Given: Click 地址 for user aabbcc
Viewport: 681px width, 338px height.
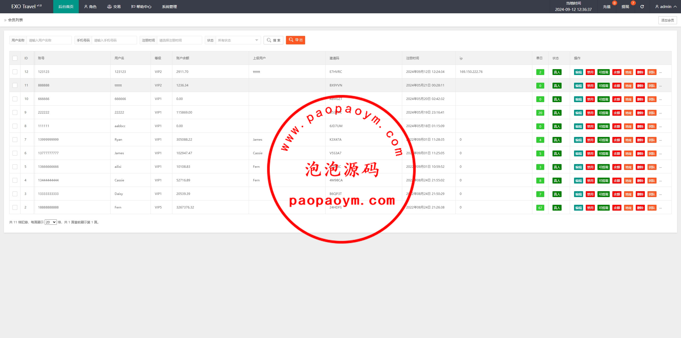Looking at the screenshot, I should pyautogui.click(x=628, y=126).
